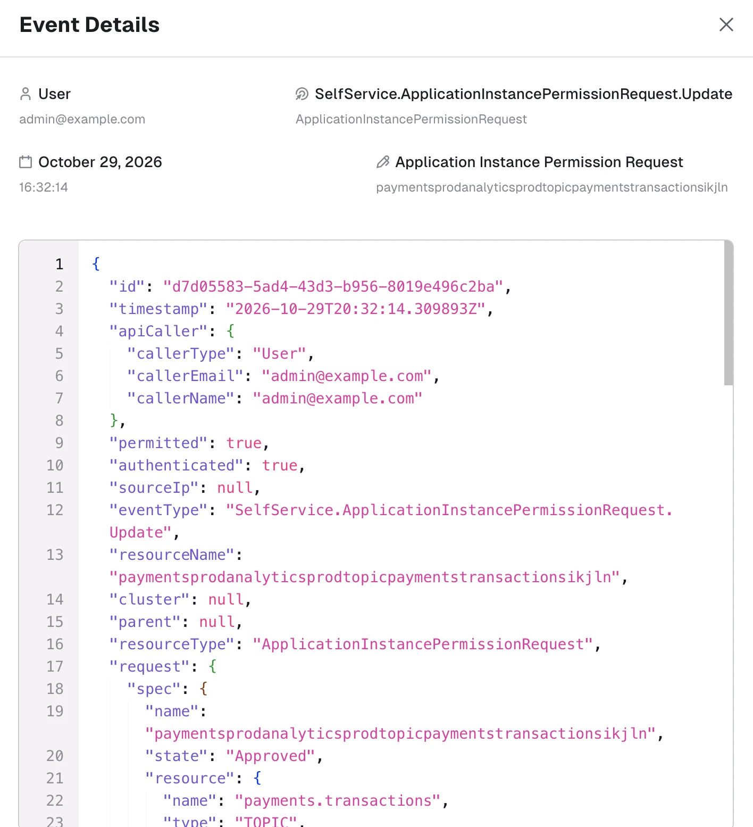The height and width of the screenshot is (827, 753).
Task: Click the October 29, 2026 date
Action: point(100,162)
